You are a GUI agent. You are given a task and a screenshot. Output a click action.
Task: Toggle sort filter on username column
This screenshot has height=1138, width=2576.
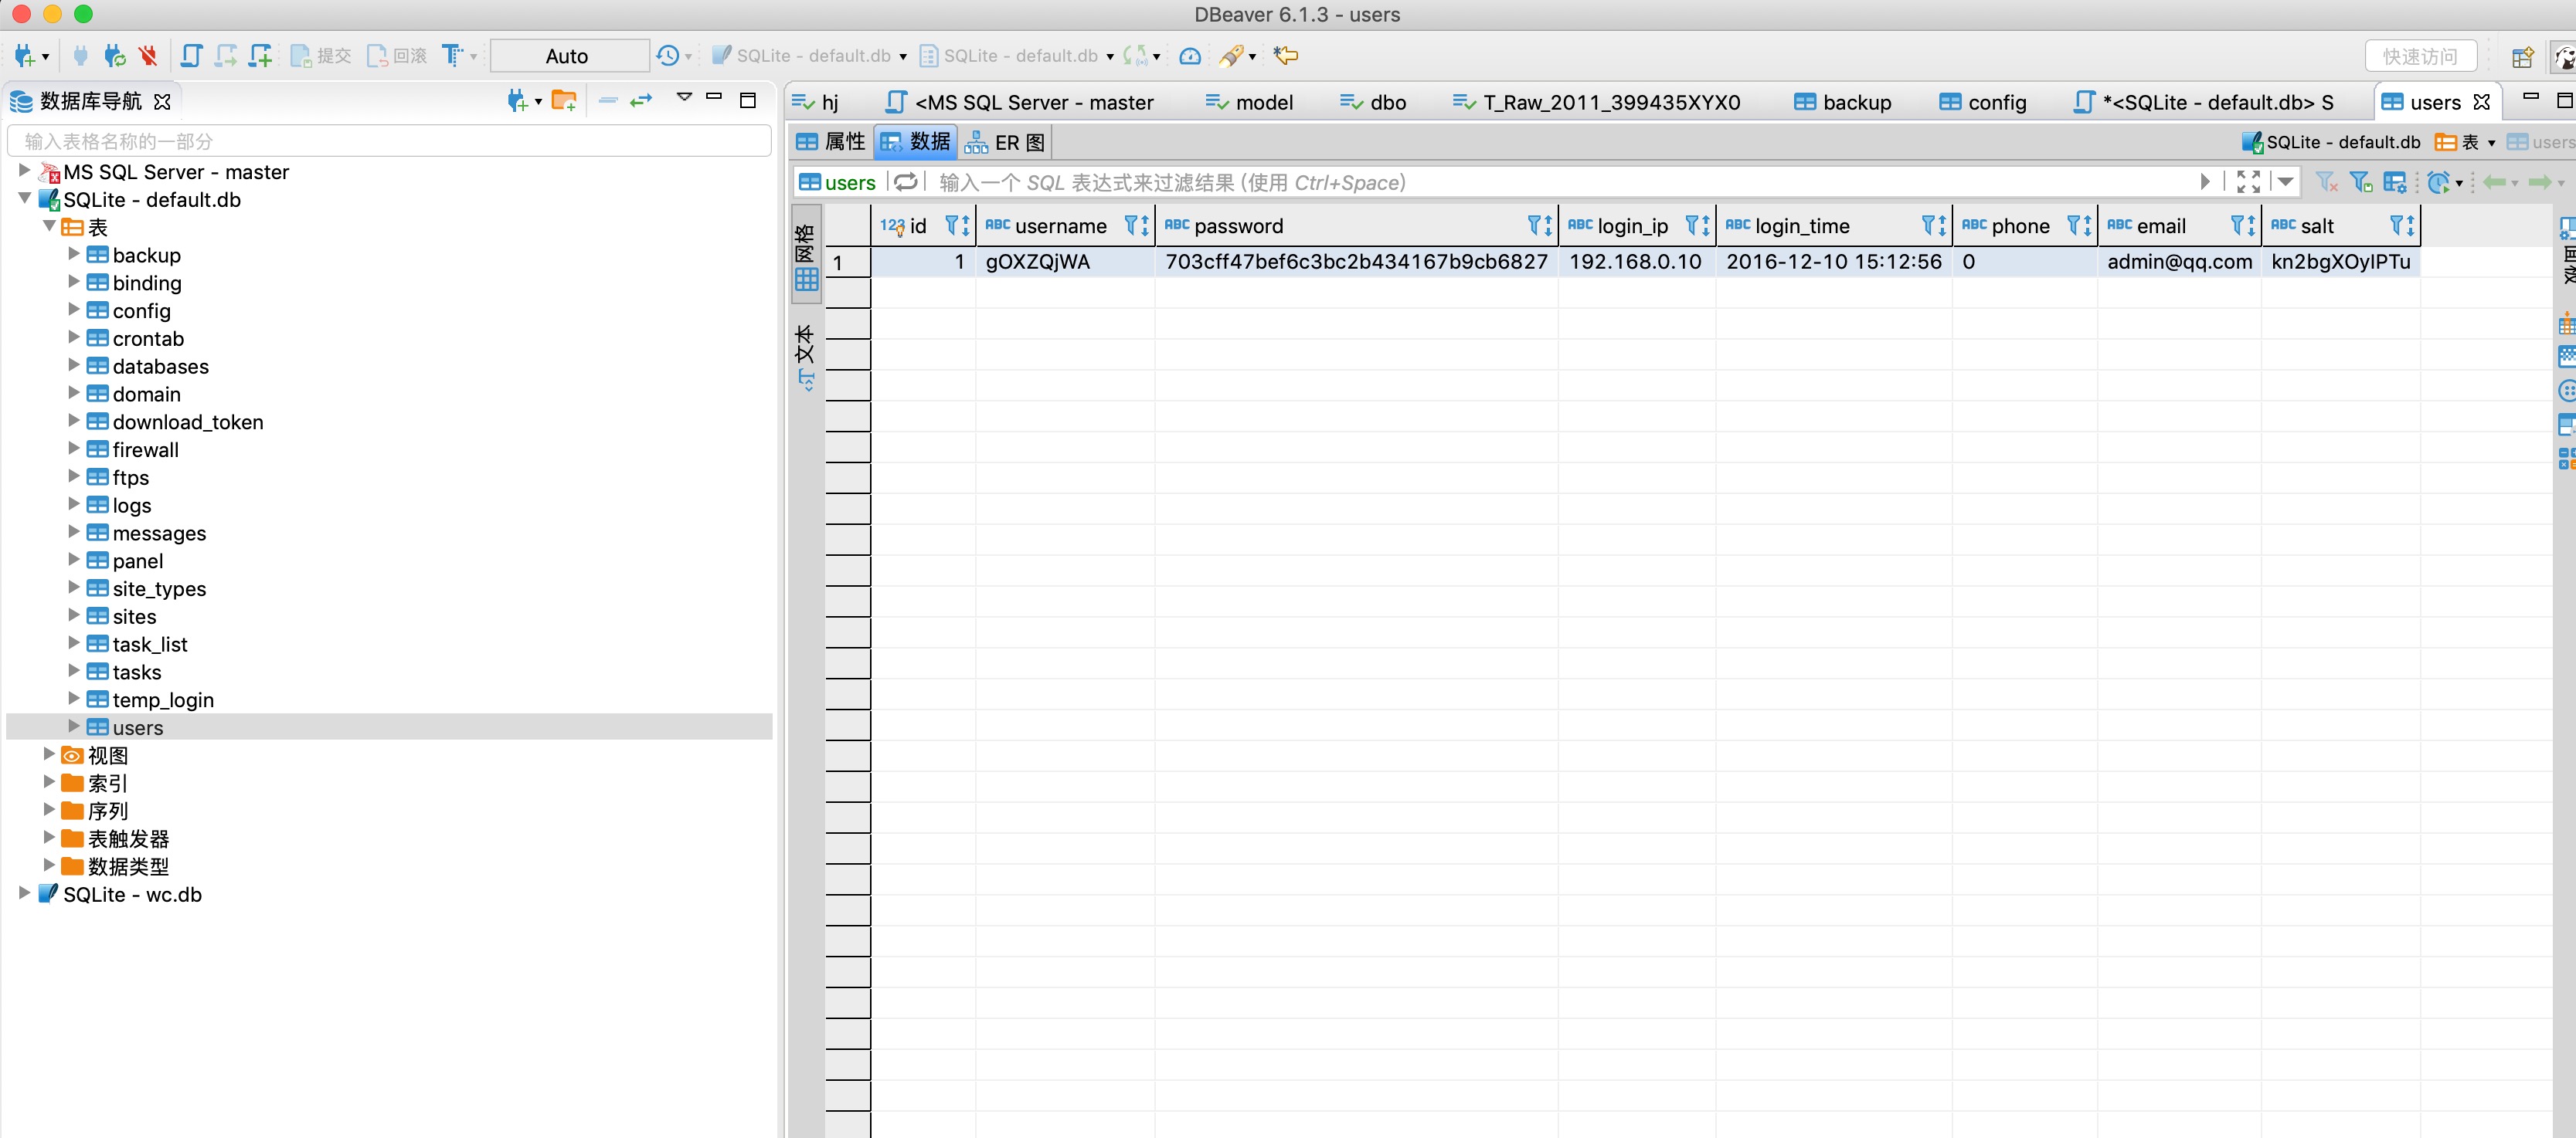pyautogui.click(x=1137, y=225)
